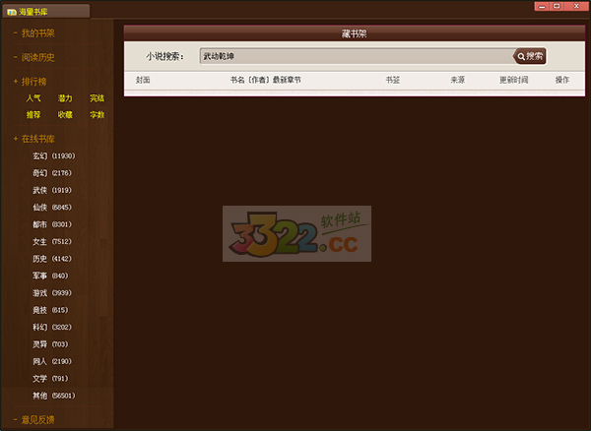Open the 灵异 category

[x=50, y=344]
